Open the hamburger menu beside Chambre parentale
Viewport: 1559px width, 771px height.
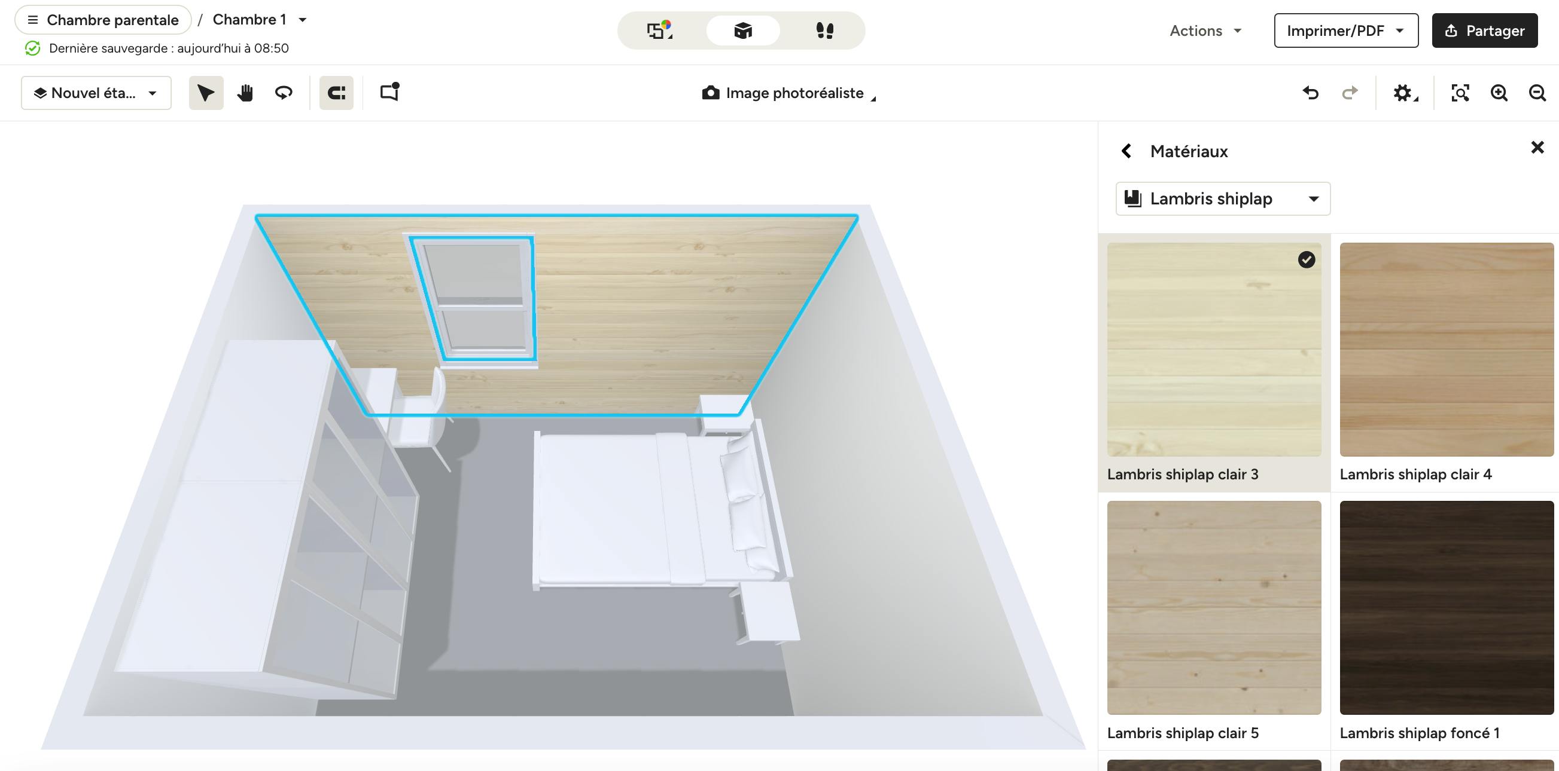(x=33, y=20)
